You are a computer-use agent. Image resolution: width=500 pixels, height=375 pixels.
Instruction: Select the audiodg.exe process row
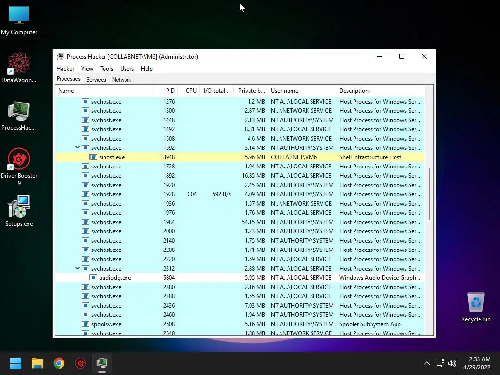click(240, 277)
